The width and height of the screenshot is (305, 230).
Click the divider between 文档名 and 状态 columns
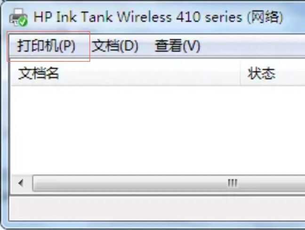pyautogui.click(x=241, y=74)
